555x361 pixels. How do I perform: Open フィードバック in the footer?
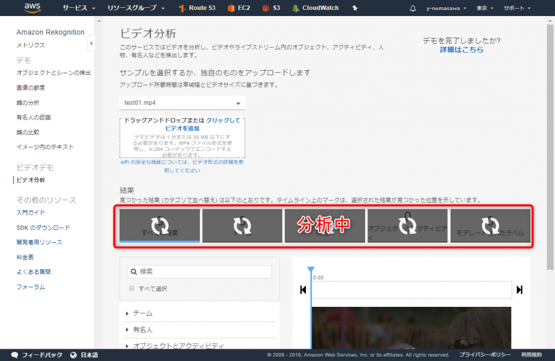tap(37, 355)
